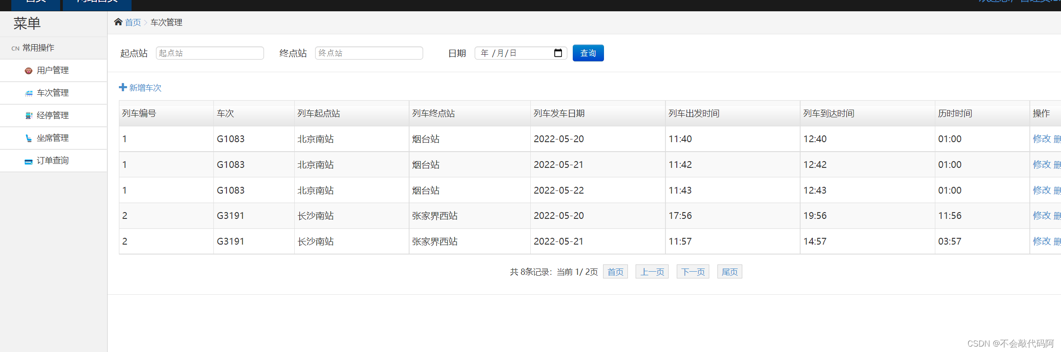The width and height of the screenshot is (1061, 352).
Task: Click the 新增车次 link
Action: (x=145, y=88)
